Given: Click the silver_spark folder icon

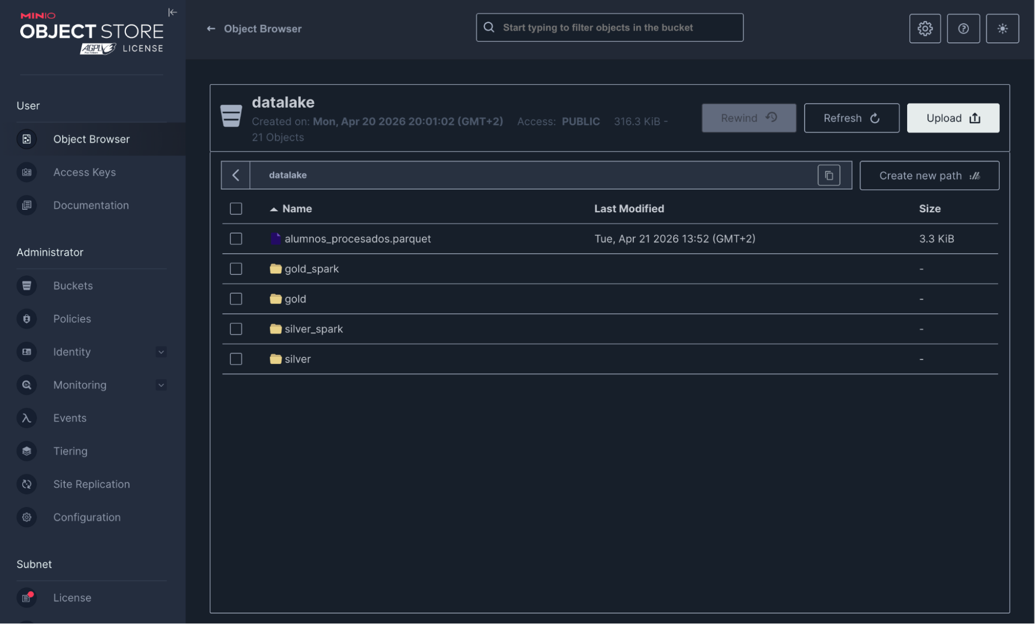Looking at the screenshot, I should pos(275,329).
